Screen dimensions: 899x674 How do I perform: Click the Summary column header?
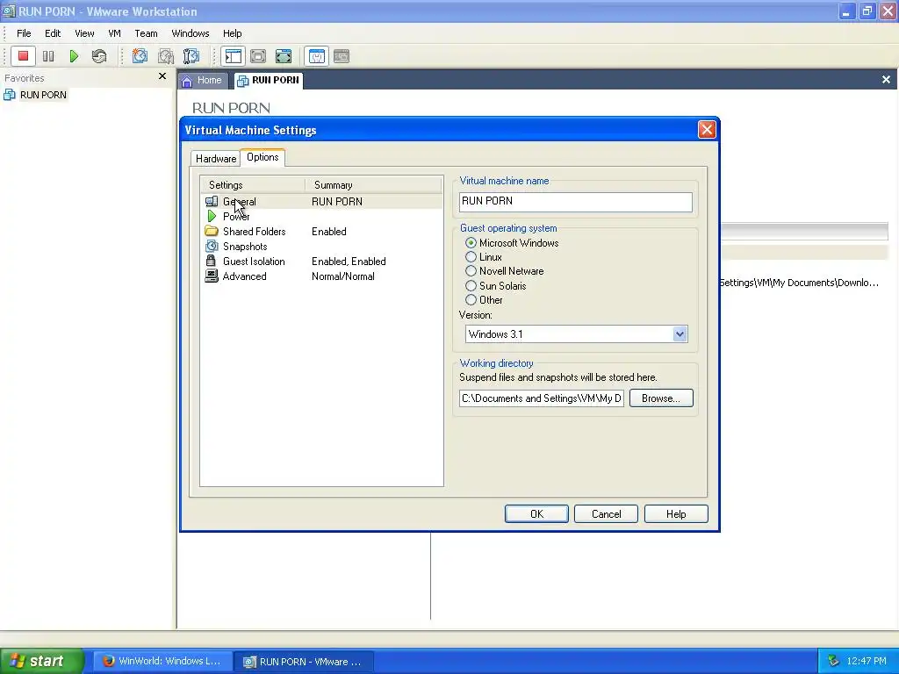click(x=373, y=185)
